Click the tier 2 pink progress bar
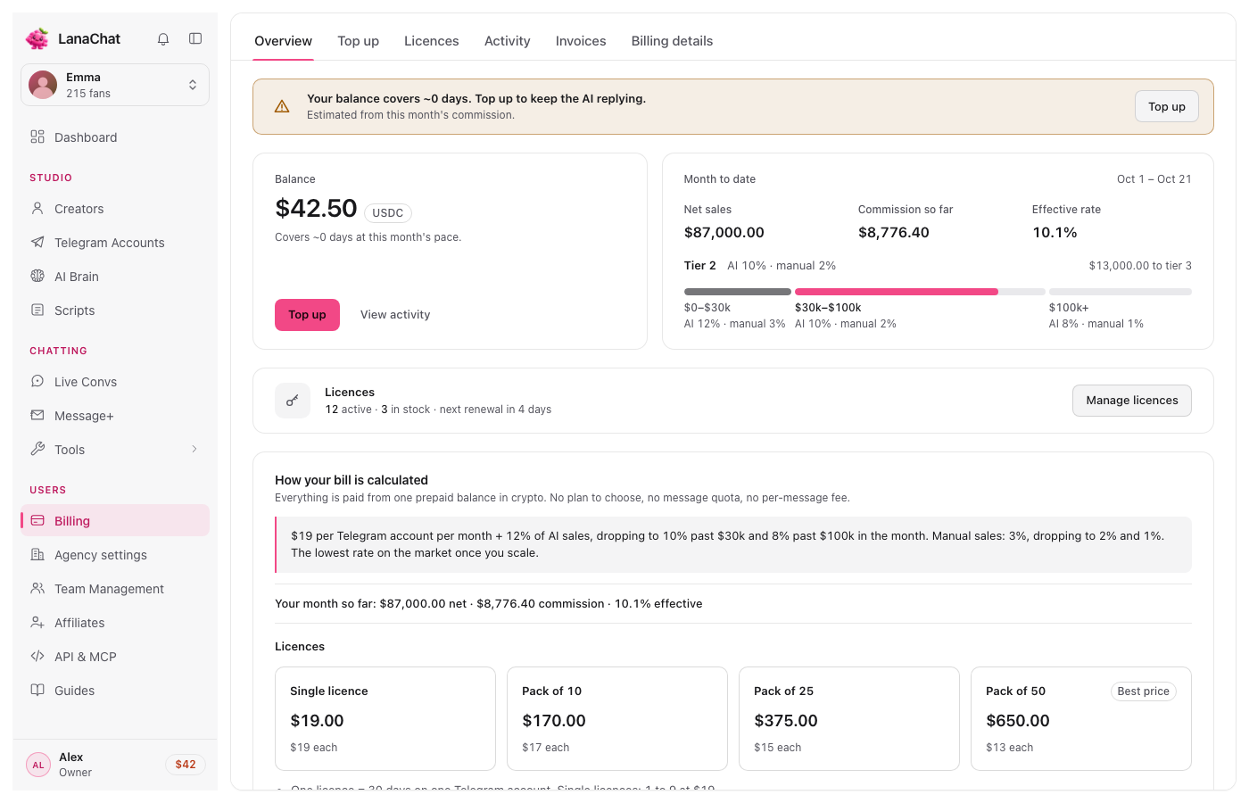The image size is (1249, 803). 897,292
